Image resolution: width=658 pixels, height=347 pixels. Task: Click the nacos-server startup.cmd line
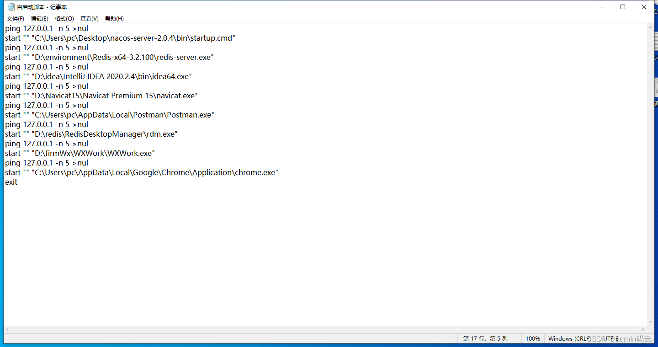pyautogui.click(x=120, y=38)
